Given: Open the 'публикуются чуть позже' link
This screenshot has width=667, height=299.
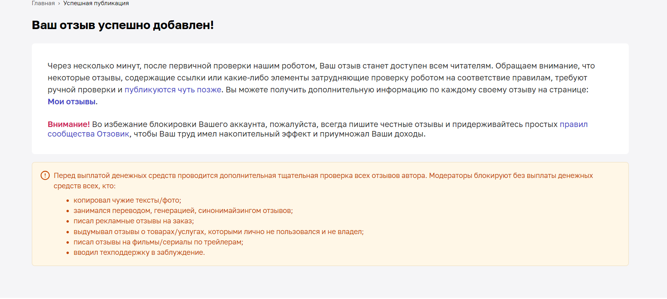Looking at the screenshot, I should coord(173,90).
